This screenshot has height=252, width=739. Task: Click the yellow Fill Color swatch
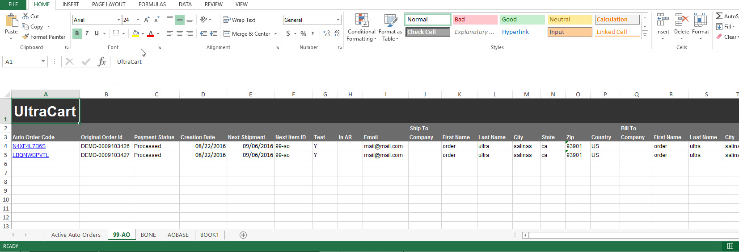(135, 33)
